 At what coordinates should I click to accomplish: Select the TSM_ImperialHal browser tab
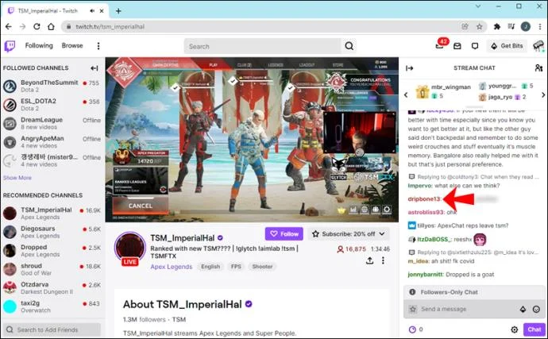[x=56, y=11]
